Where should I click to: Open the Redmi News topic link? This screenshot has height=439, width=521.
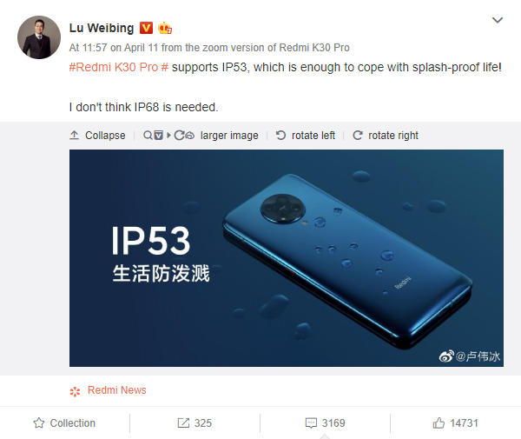(117, 390)
